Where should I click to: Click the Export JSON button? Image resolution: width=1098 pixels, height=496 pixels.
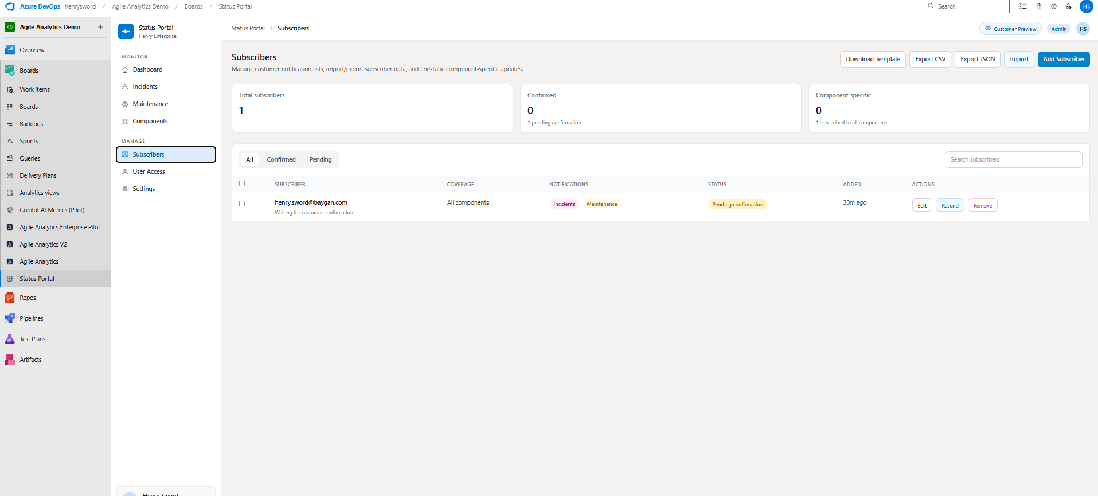(x=978, y=59)
